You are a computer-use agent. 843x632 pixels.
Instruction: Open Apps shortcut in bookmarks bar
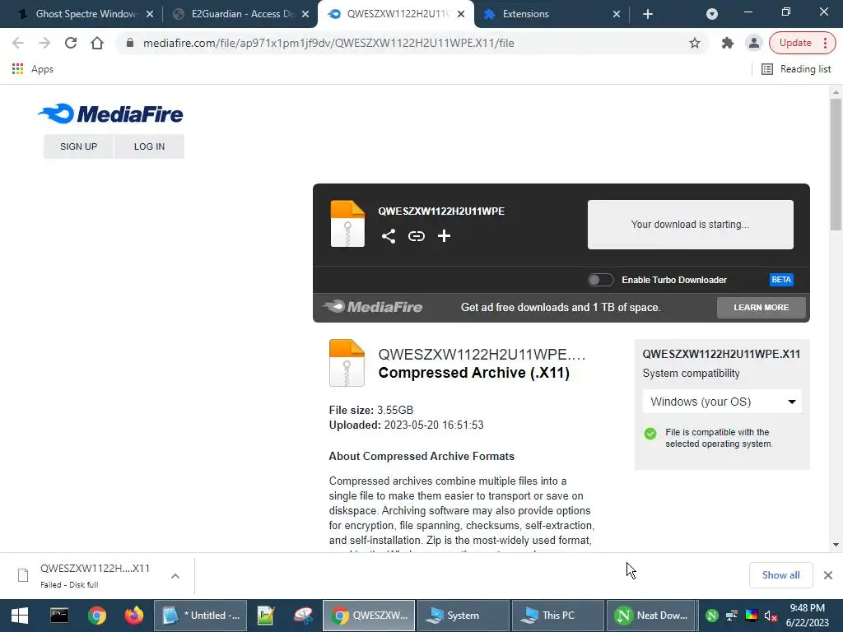pos(32,69)
